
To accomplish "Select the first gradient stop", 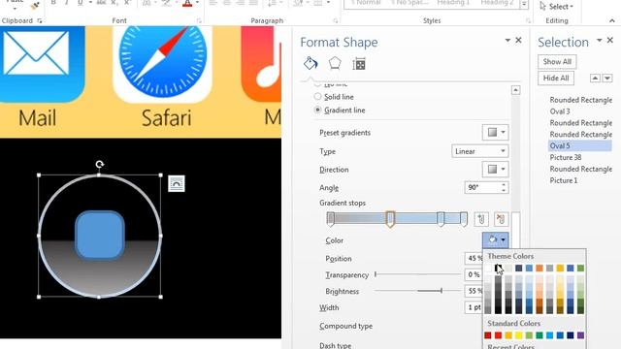I will click(330, 219).
